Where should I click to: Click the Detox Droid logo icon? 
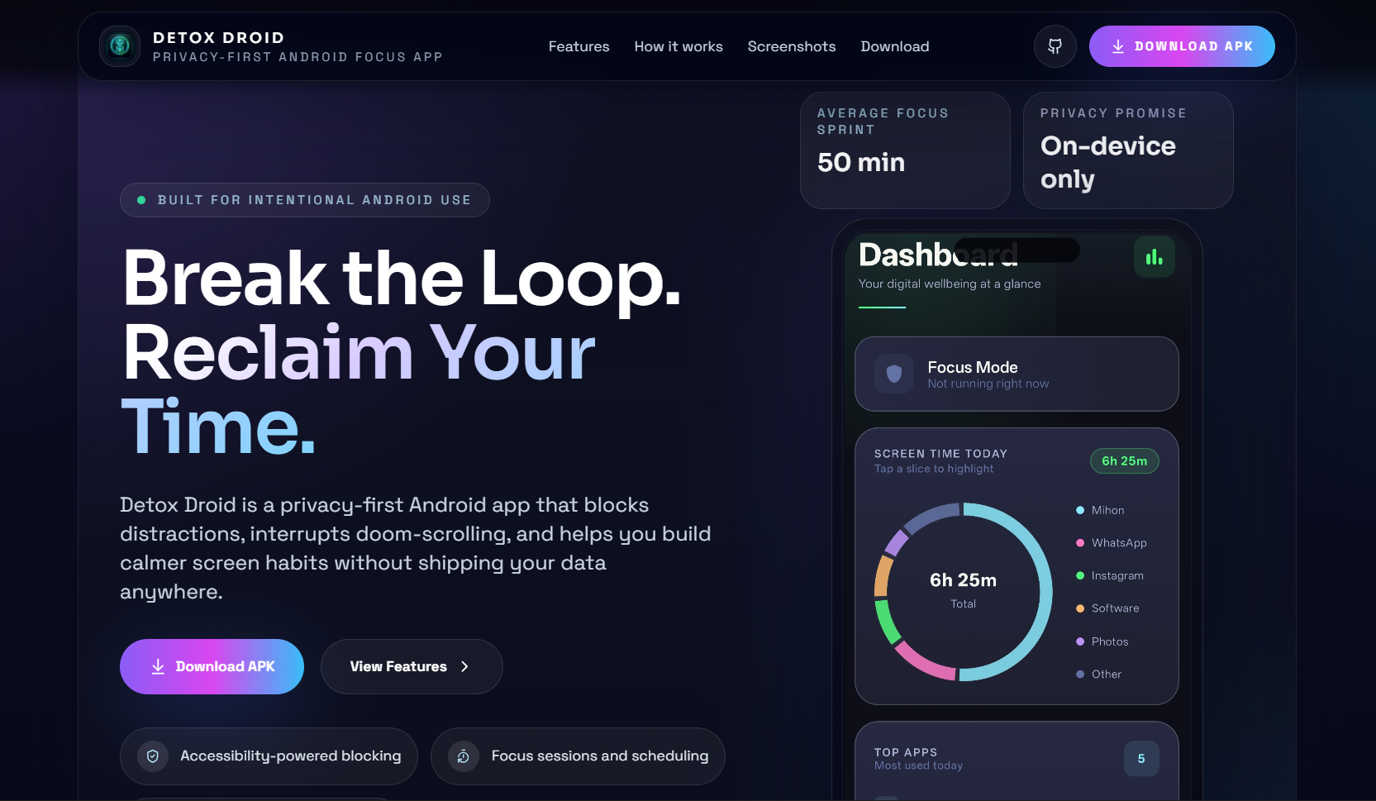tap(120, 46)
